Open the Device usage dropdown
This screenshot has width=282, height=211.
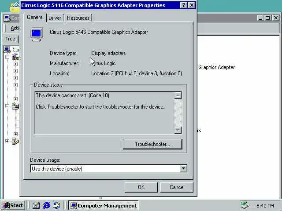(x=109, y=169)
